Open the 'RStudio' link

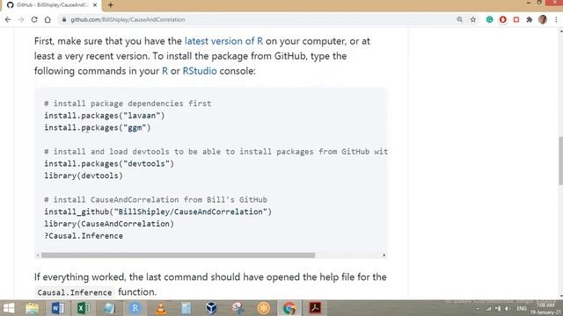pos(200,71)
